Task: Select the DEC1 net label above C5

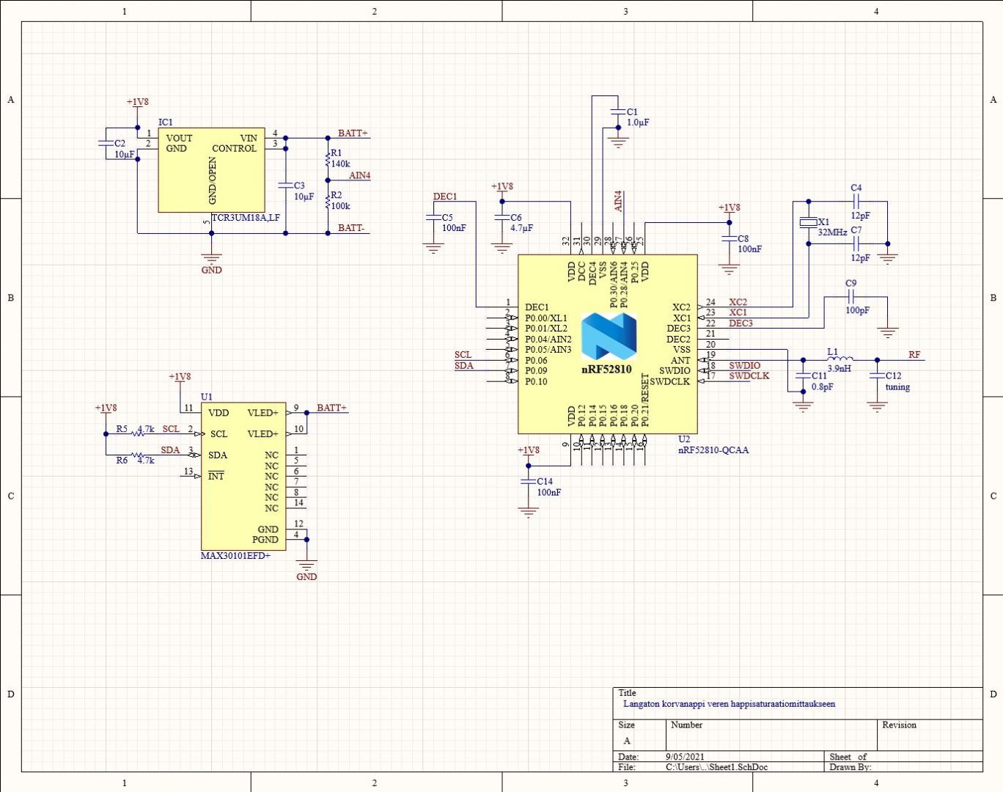Action: 444,197
